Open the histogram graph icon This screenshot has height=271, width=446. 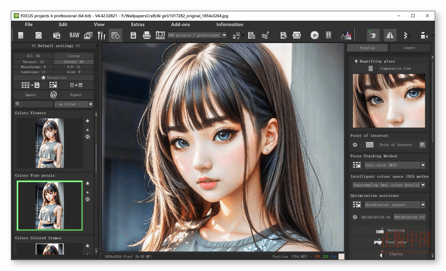click(x=346, y=35)
